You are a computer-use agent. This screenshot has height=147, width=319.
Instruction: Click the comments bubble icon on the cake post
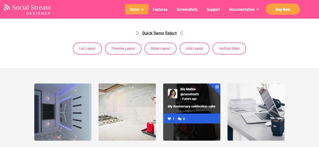(x=179, y=119)
